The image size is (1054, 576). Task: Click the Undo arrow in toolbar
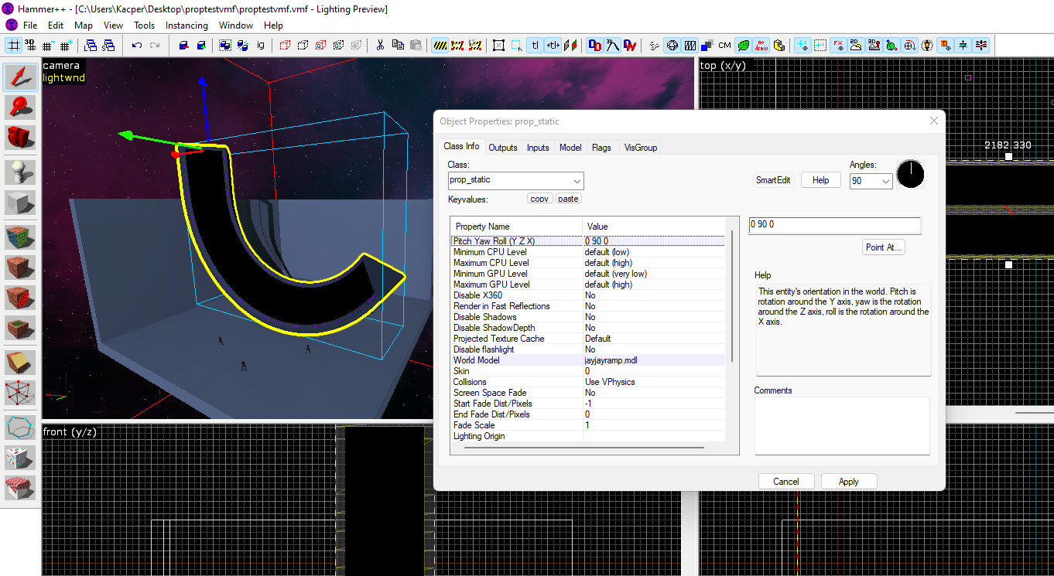tap(137, 46)
